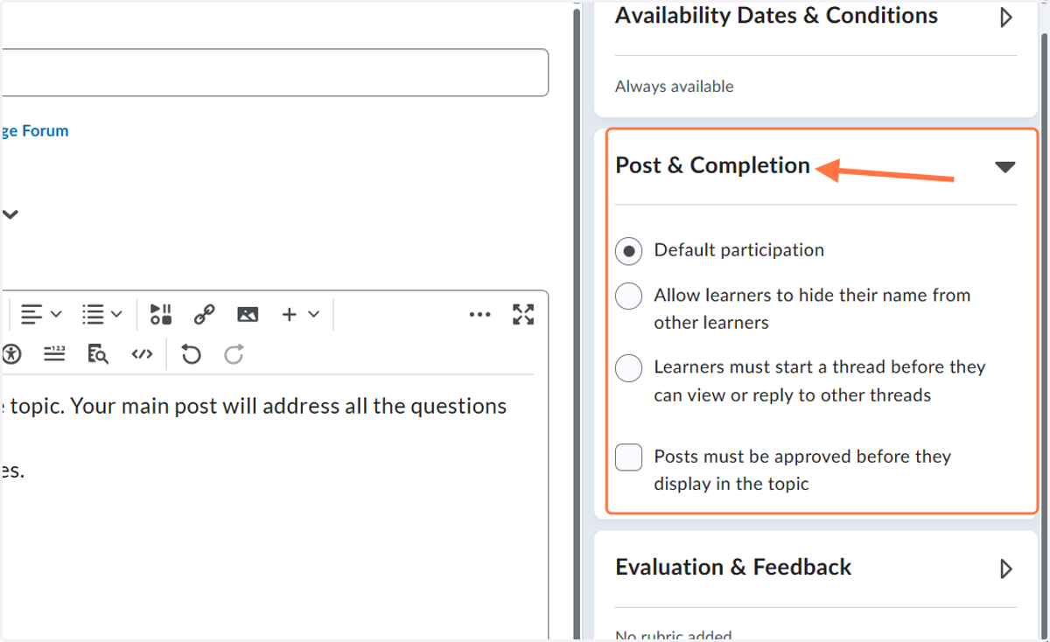Open the More Actions ellipsis menu
This screenshot has height=642, width=1050.
[480, 314]
